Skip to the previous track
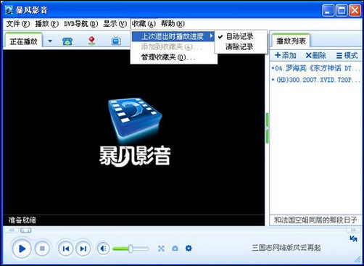The height and width of the screenshot is (266, 364). tap(65, 249)
